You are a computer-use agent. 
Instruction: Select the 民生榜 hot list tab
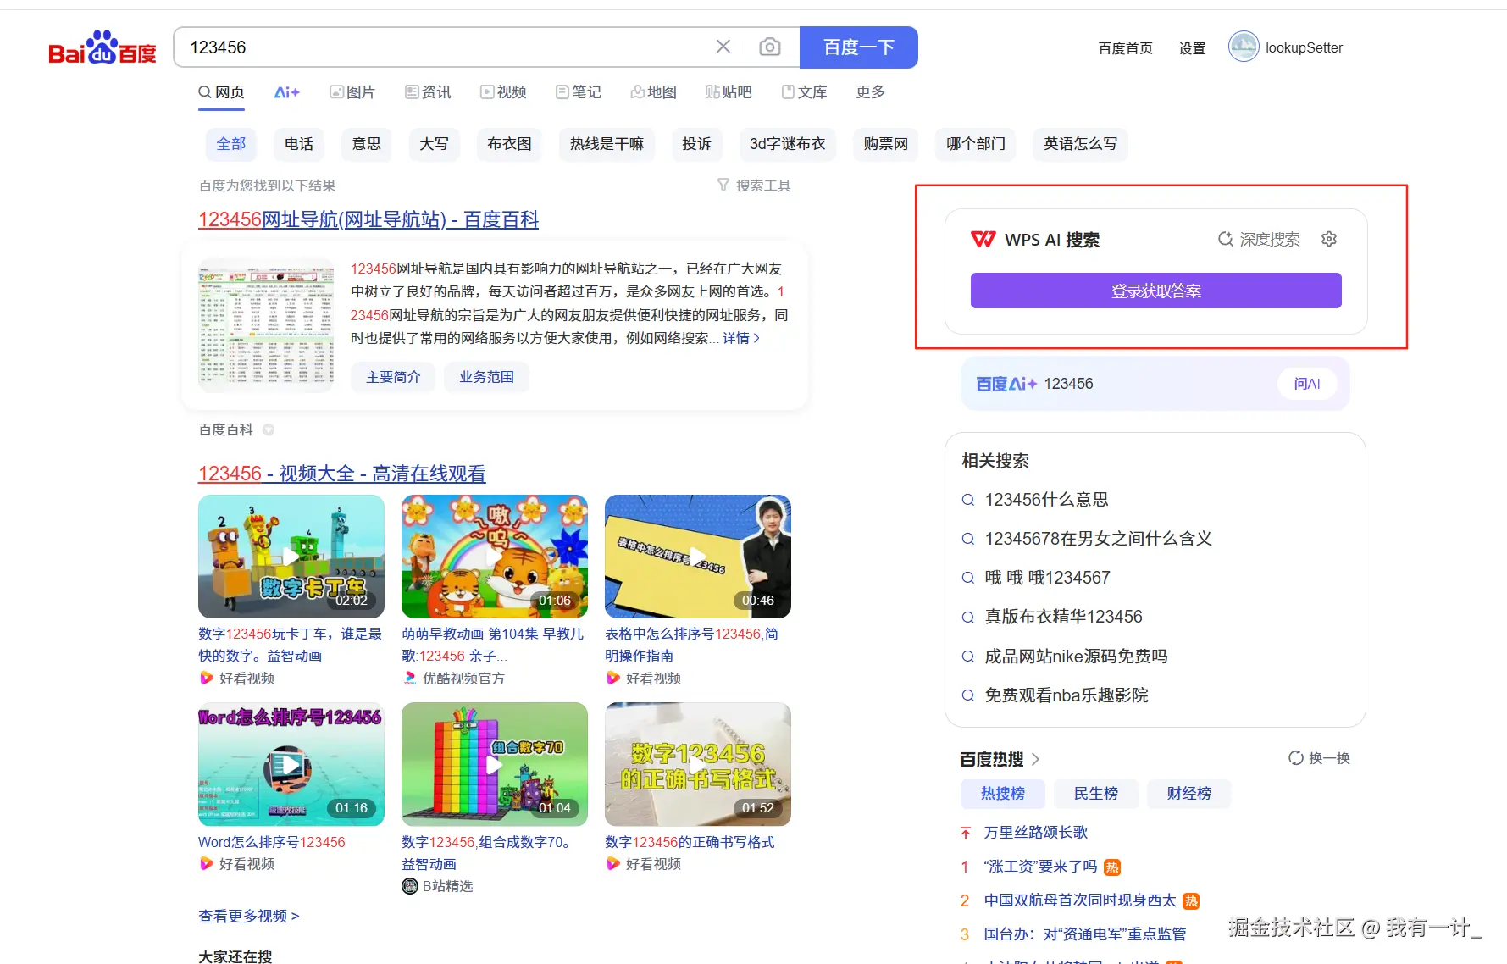coord(1095,794)
